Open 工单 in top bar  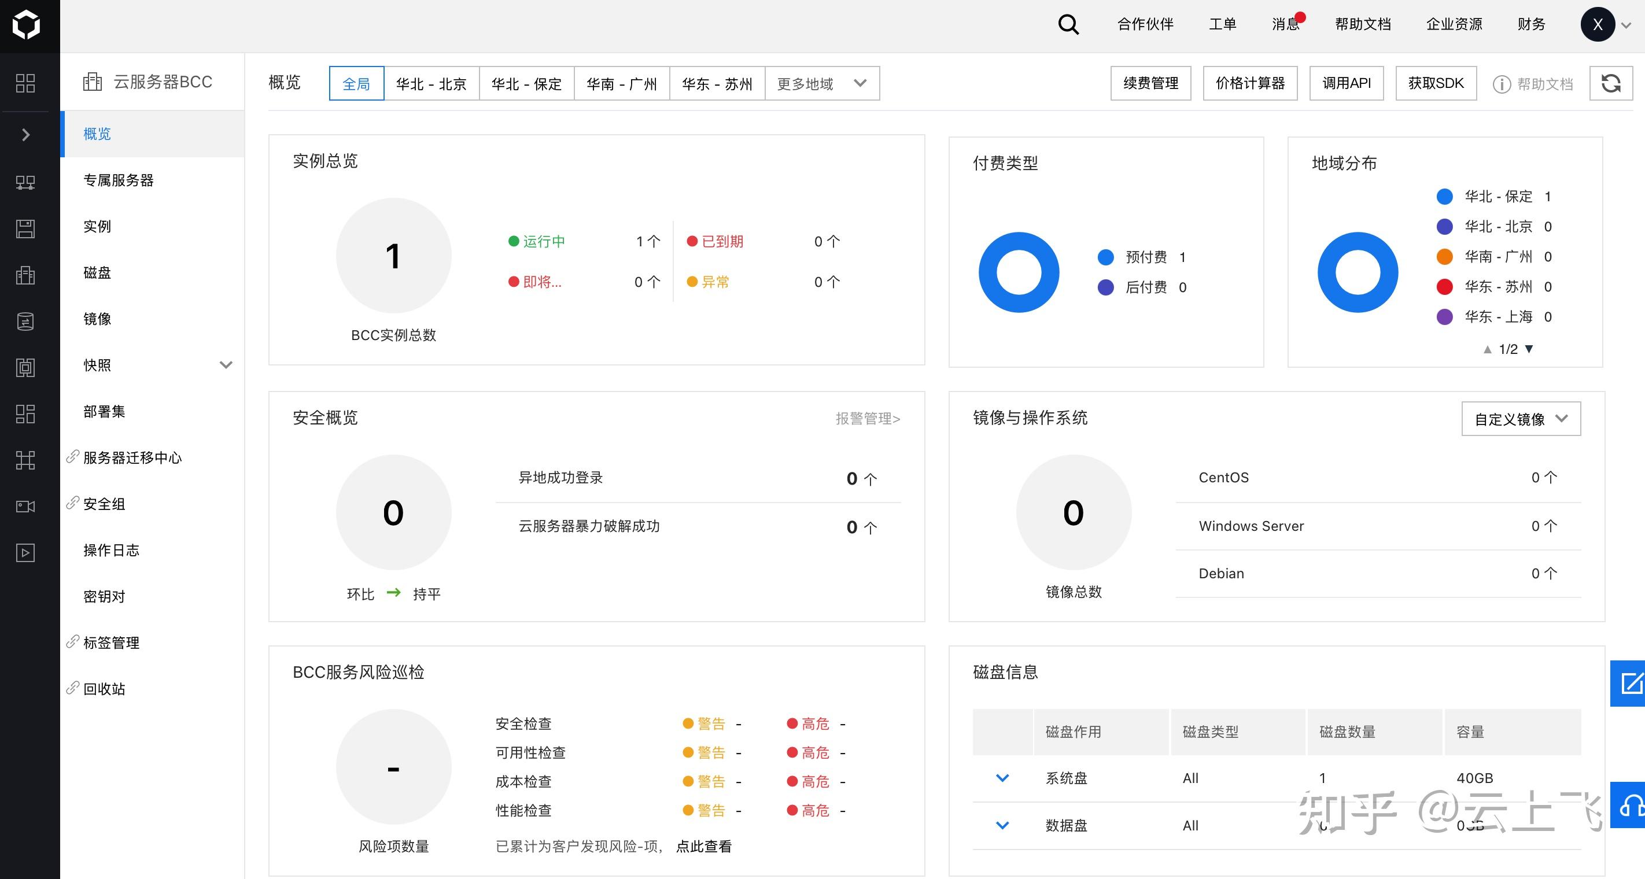point(1222,24)
